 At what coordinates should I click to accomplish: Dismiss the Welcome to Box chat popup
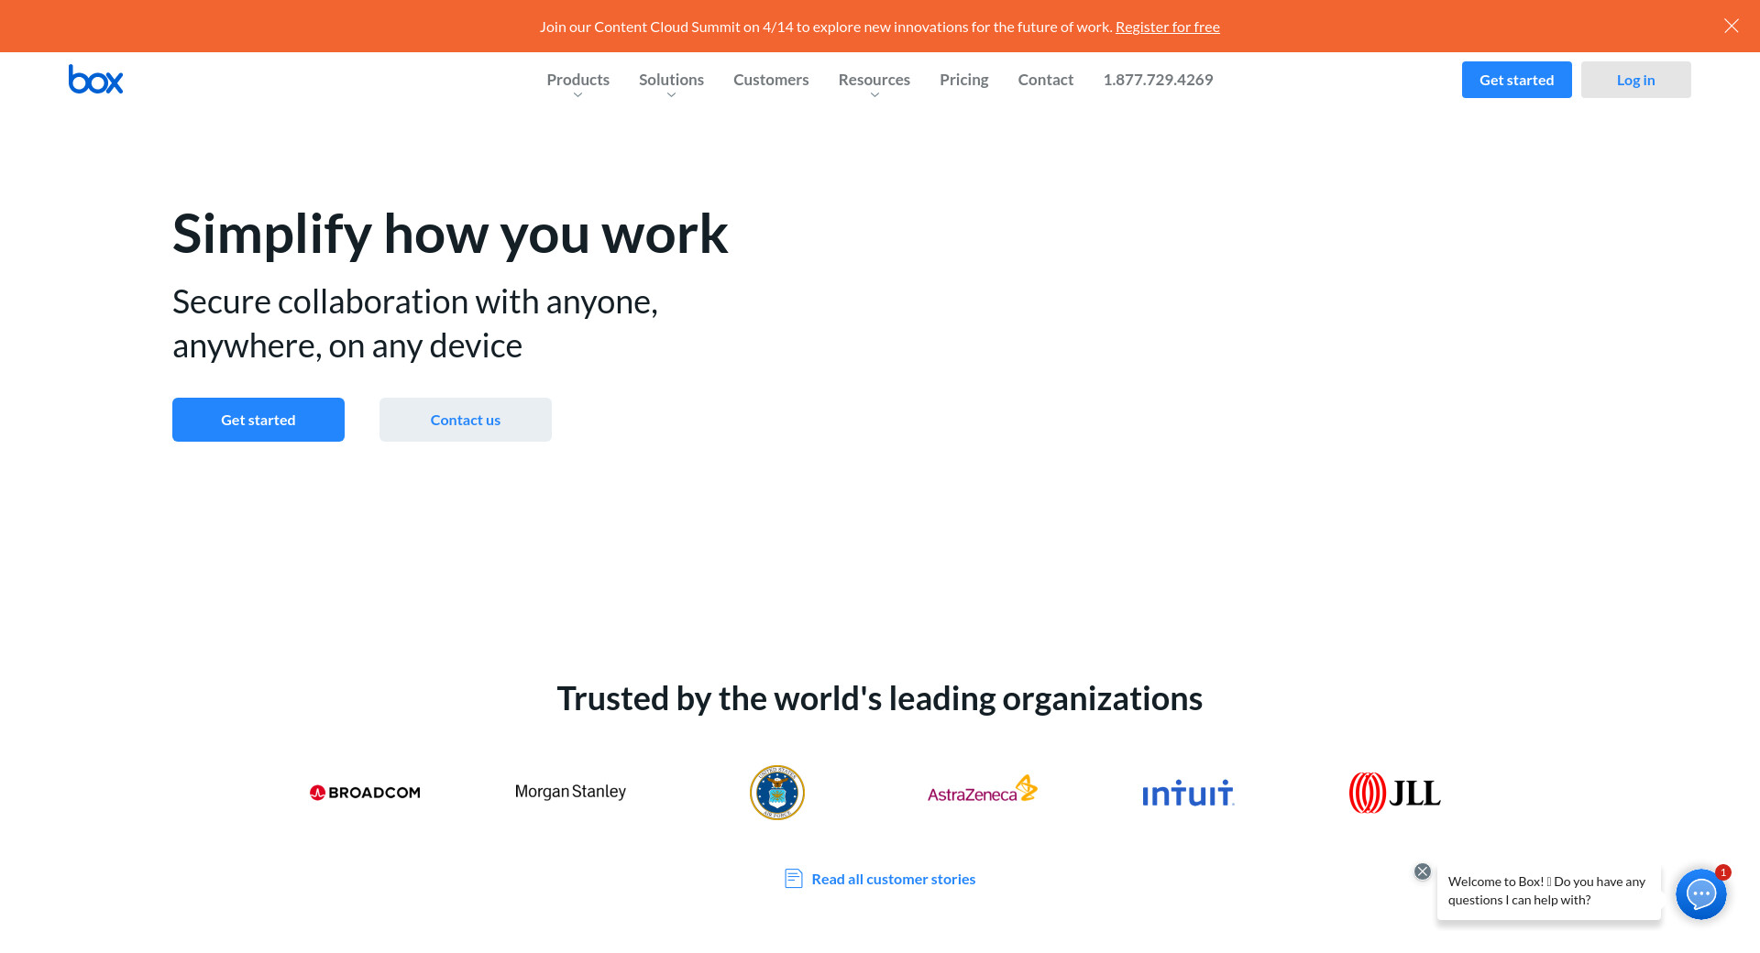1422,871
